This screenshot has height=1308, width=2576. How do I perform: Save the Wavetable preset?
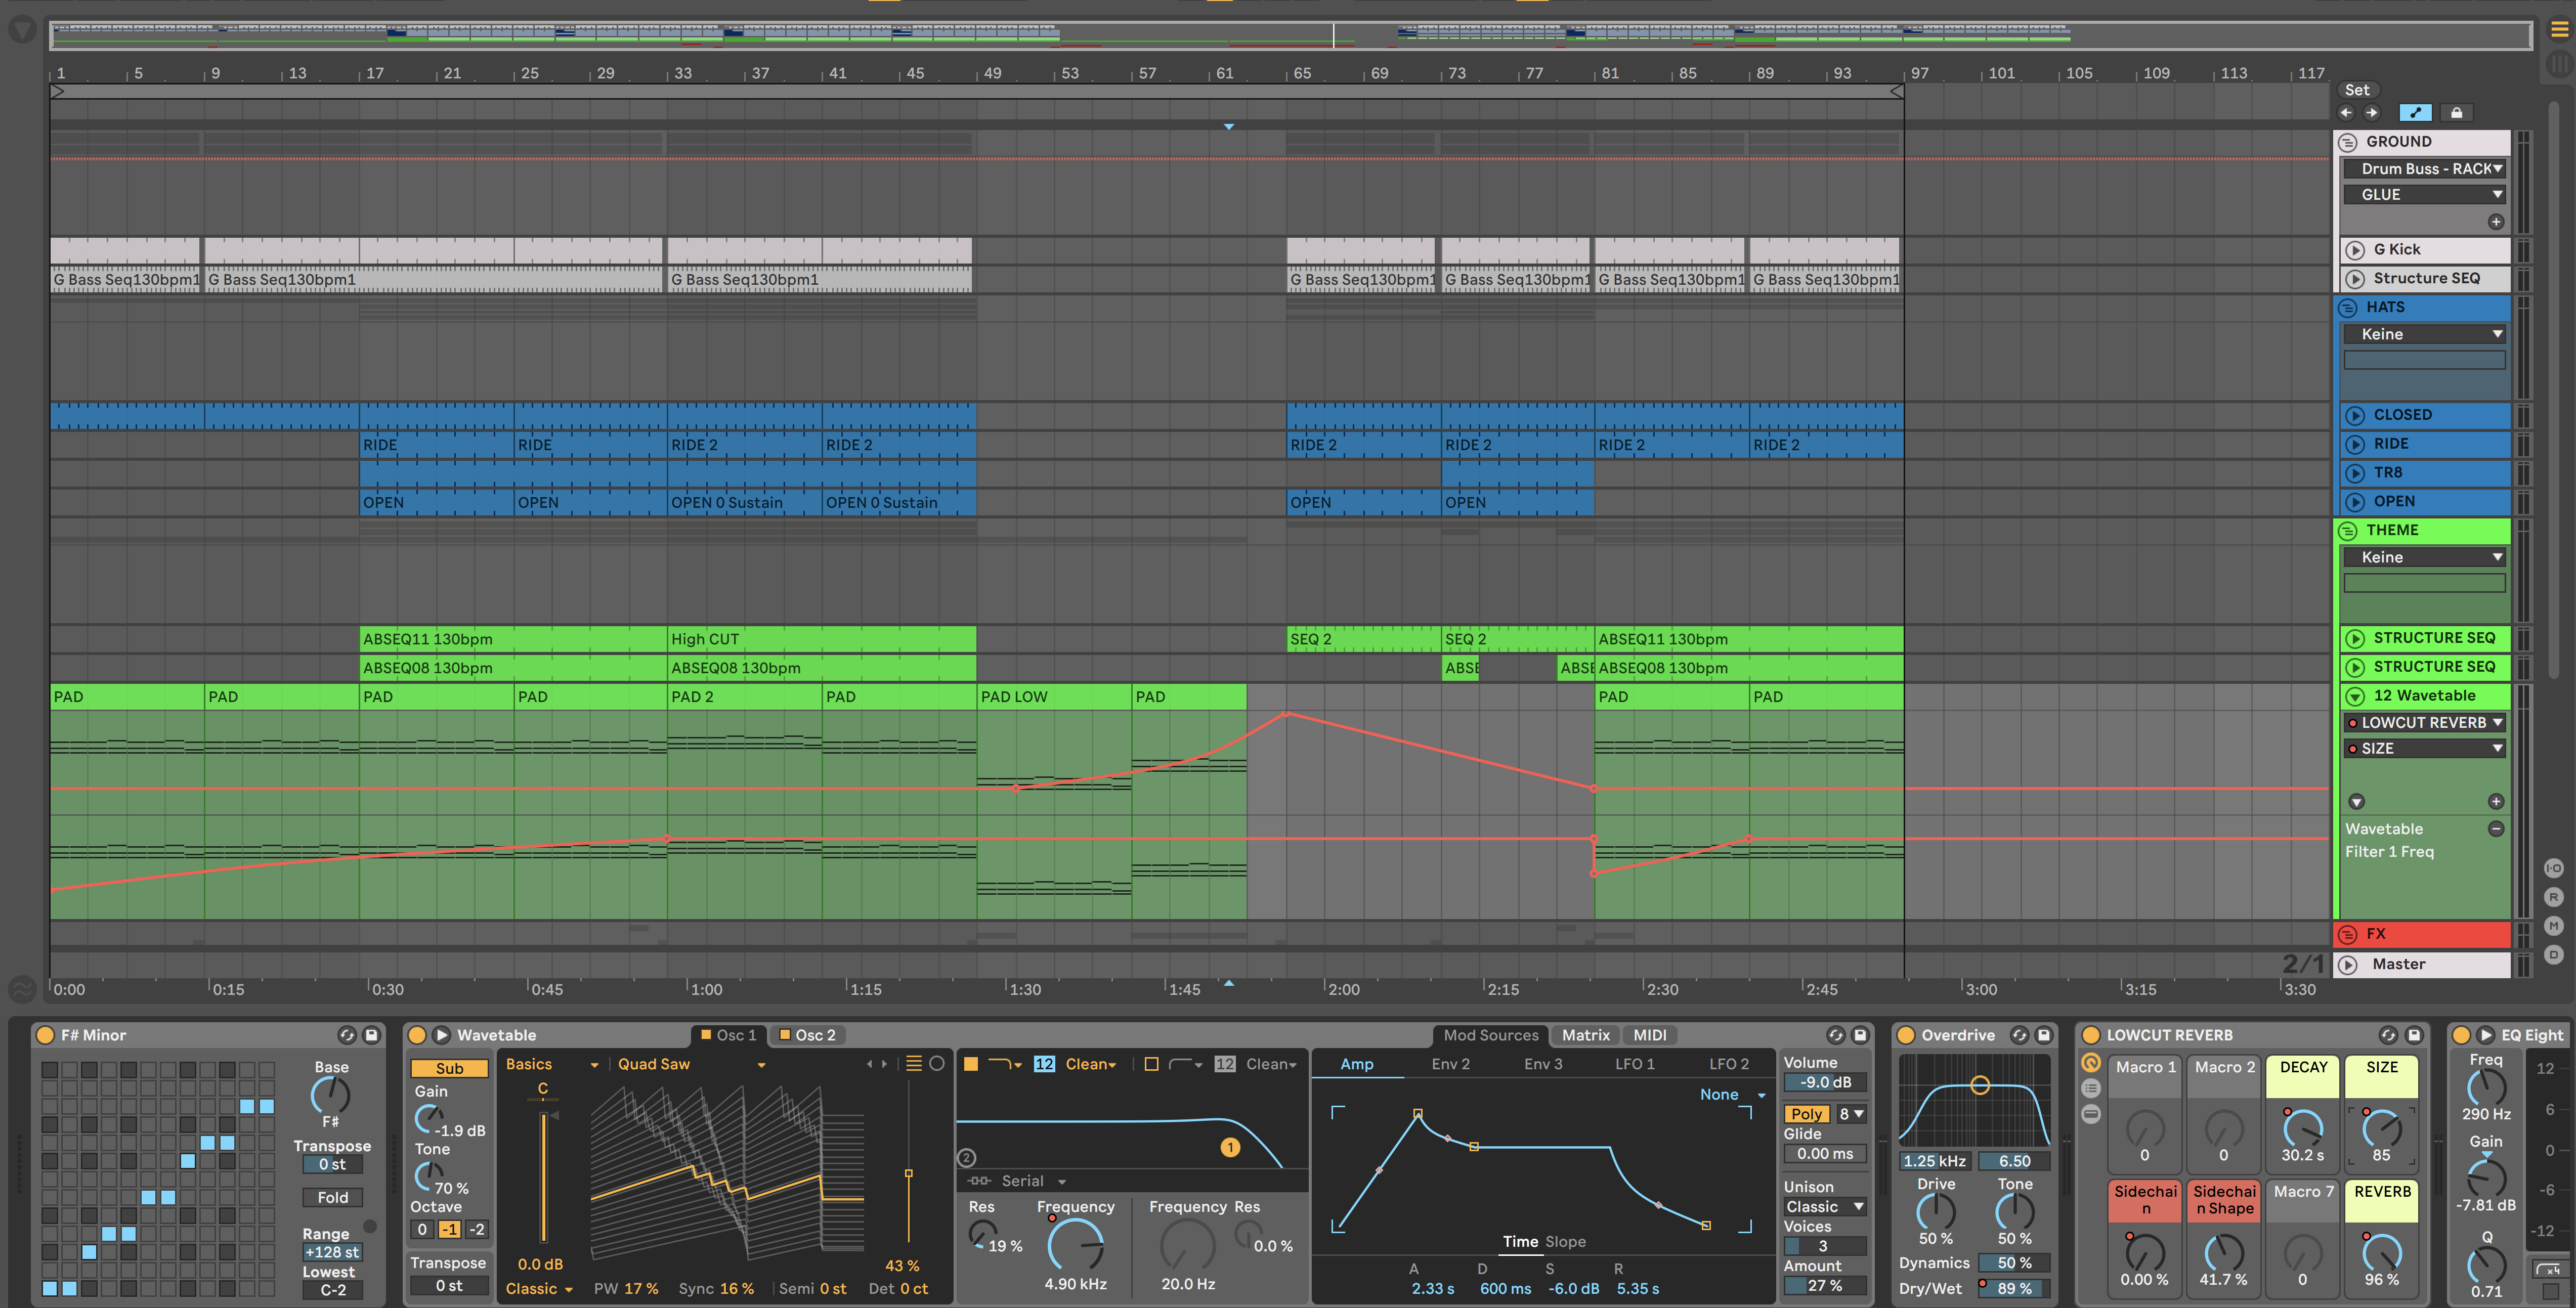click(1860, 1035)
